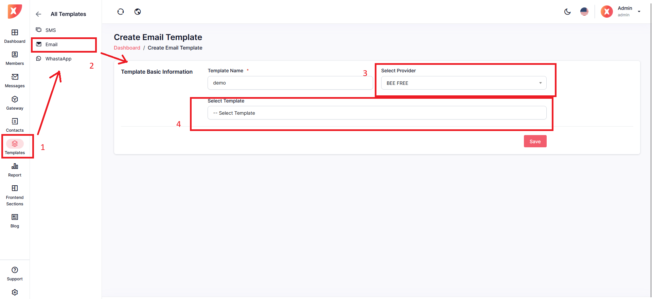Image resolution: width=652 pixels, height=299 pixels.
Task: Click the refresh icon in top bar
Action: tap(121, 12)
